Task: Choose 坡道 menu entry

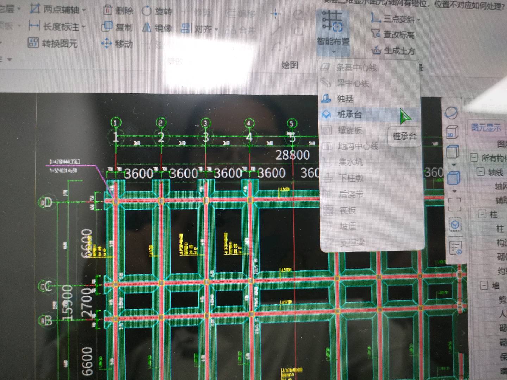Action: [373, 226]
